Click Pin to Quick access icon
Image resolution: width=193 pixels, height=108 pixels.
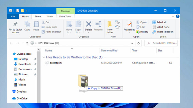tap(15, 24)
